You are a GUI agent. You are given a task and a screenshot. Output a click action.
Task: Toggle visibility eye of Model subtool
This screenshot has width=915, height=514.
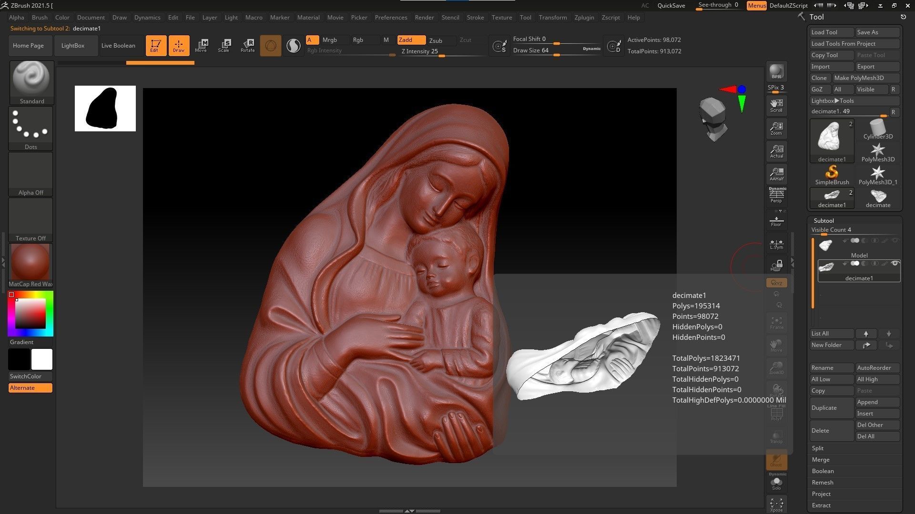895,240
